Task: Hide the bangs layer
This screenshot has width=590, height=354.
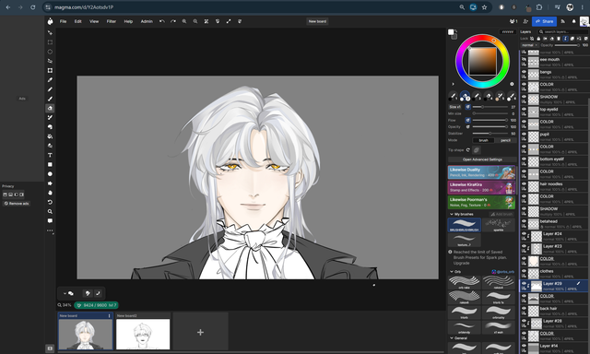Action: [x=524, y=72]
